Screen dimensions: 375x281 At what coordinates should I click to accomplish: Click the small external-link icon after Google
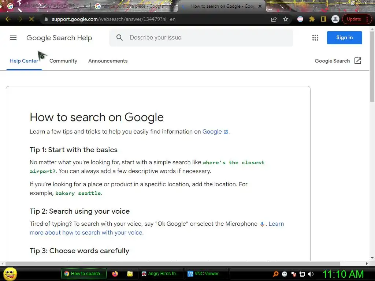[226, 132]
